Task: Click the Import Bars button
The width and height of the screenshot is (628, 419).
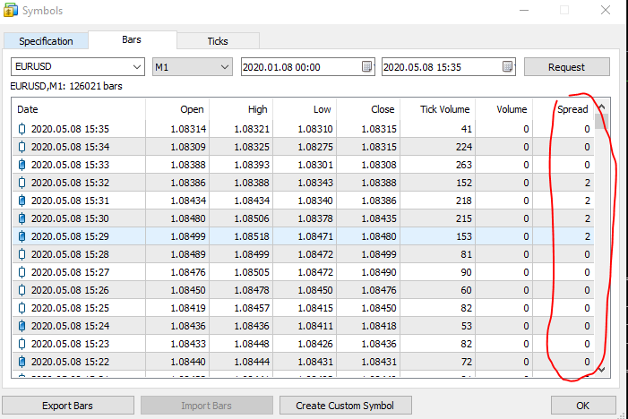Action: 206,406
